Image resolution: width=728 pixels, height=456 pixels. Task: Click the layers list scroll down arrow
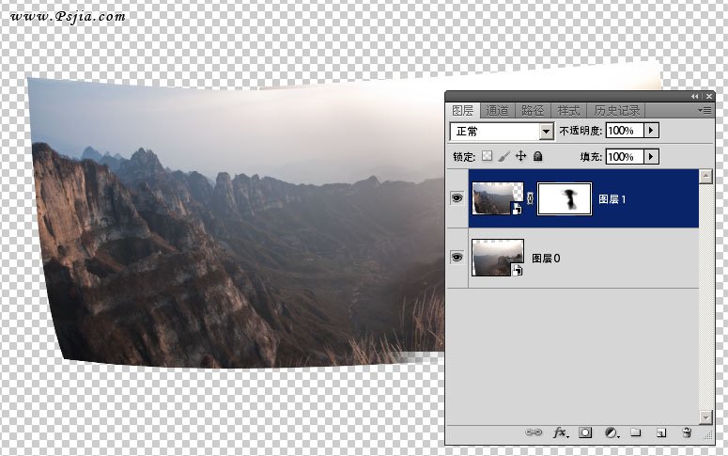705,417
